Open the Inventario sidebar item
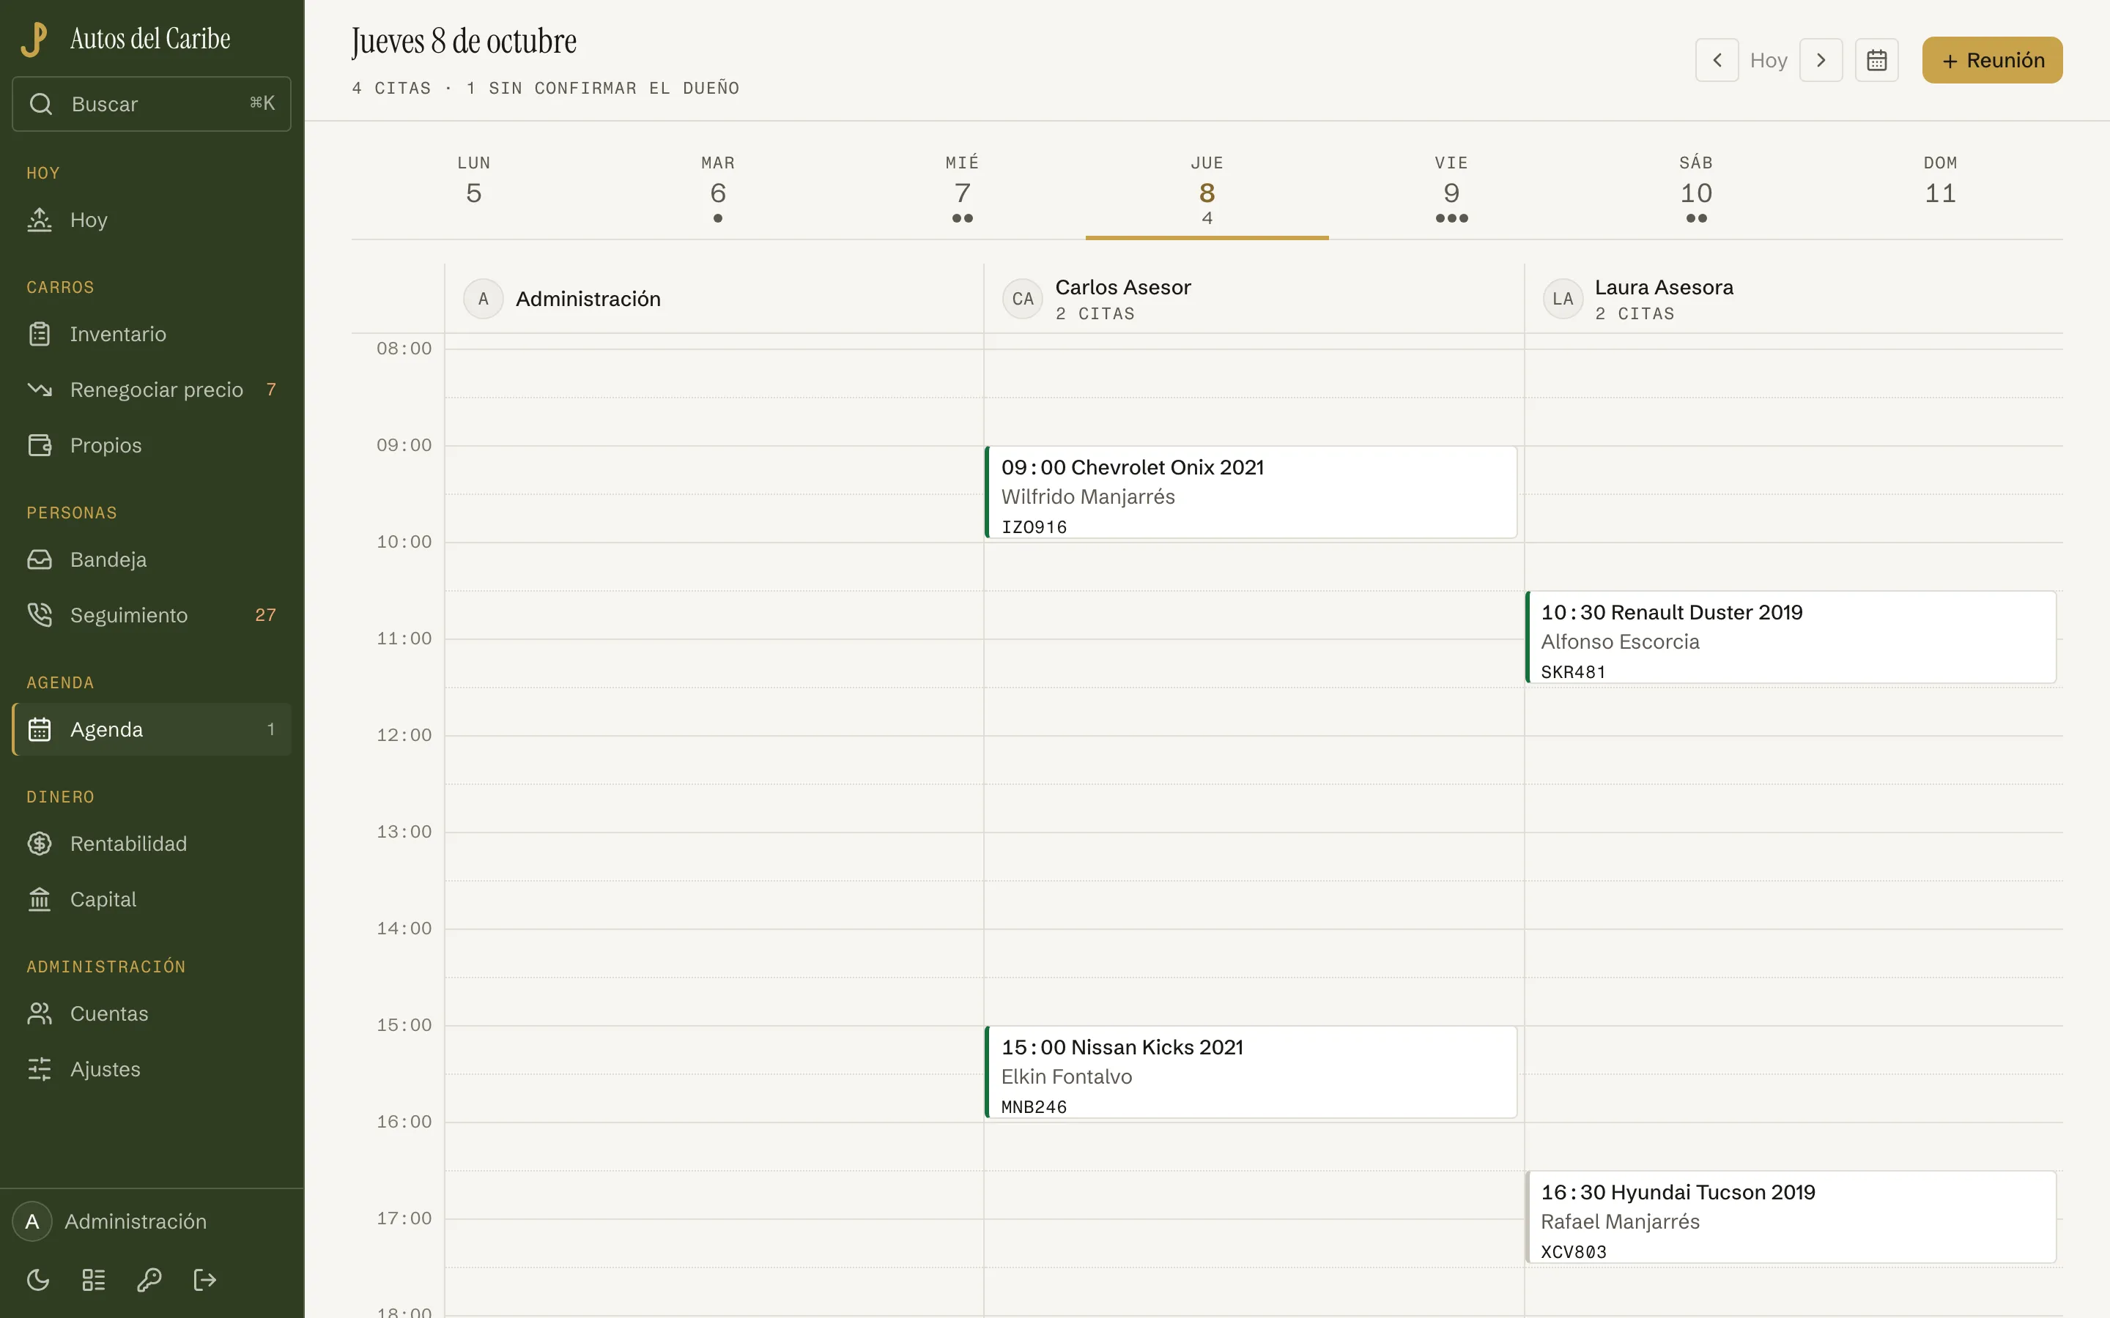The image size is (2110, 1318). (152, 334)
